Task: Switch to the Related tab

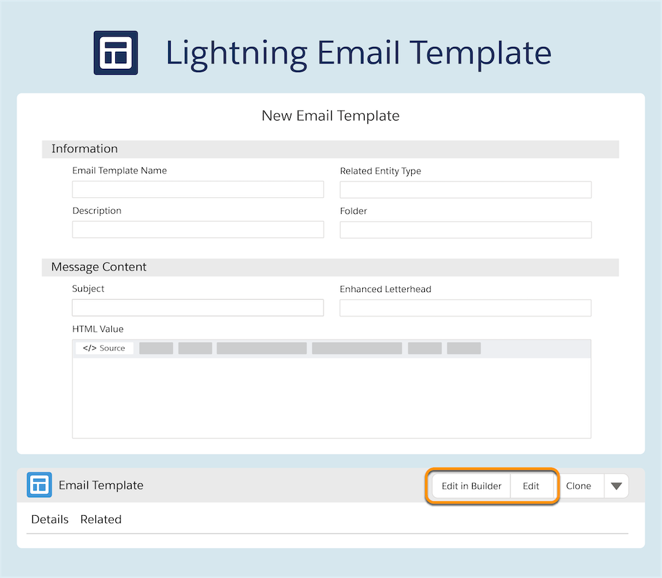Action: (x=101, y=519)
